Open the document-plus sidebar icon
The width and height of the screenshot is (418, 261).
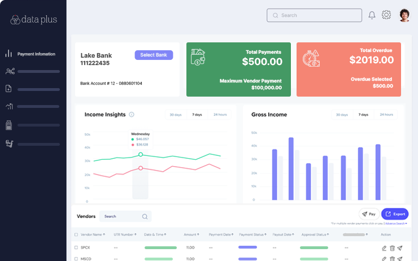point(8,89)
